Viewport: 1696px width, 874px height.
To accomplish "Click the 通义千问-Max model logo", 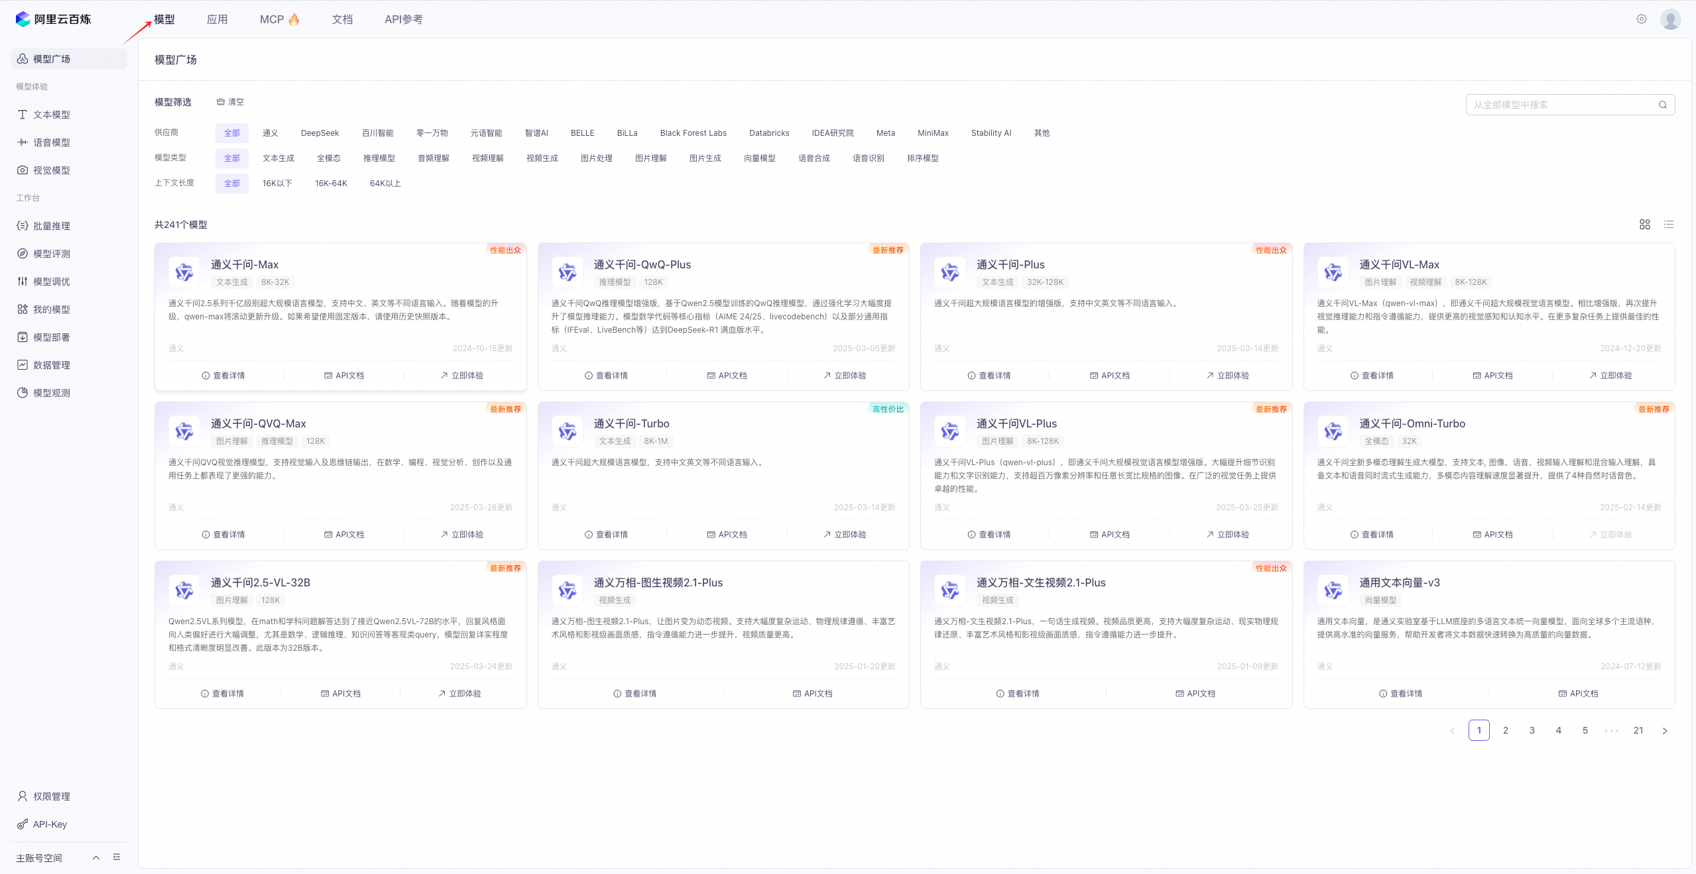I will [x=184, y=272].
